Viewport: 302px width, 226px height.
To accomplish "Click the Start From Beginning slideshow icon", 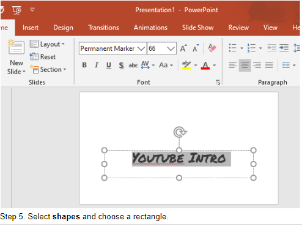I will 17,10.
